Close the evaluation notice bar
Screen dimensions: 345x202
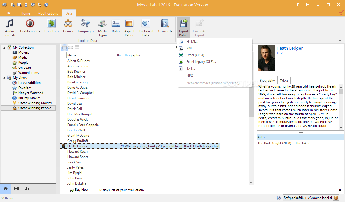pyautogui.click(x=340, y=190)
